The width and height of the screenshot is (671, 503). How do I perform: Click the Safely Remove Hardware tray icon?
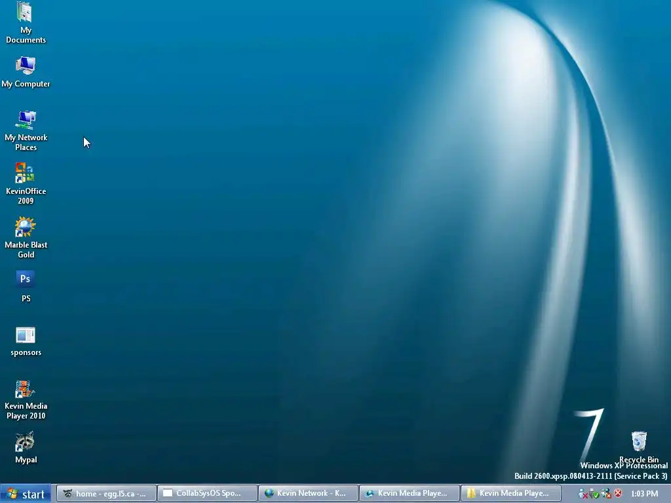594,494
